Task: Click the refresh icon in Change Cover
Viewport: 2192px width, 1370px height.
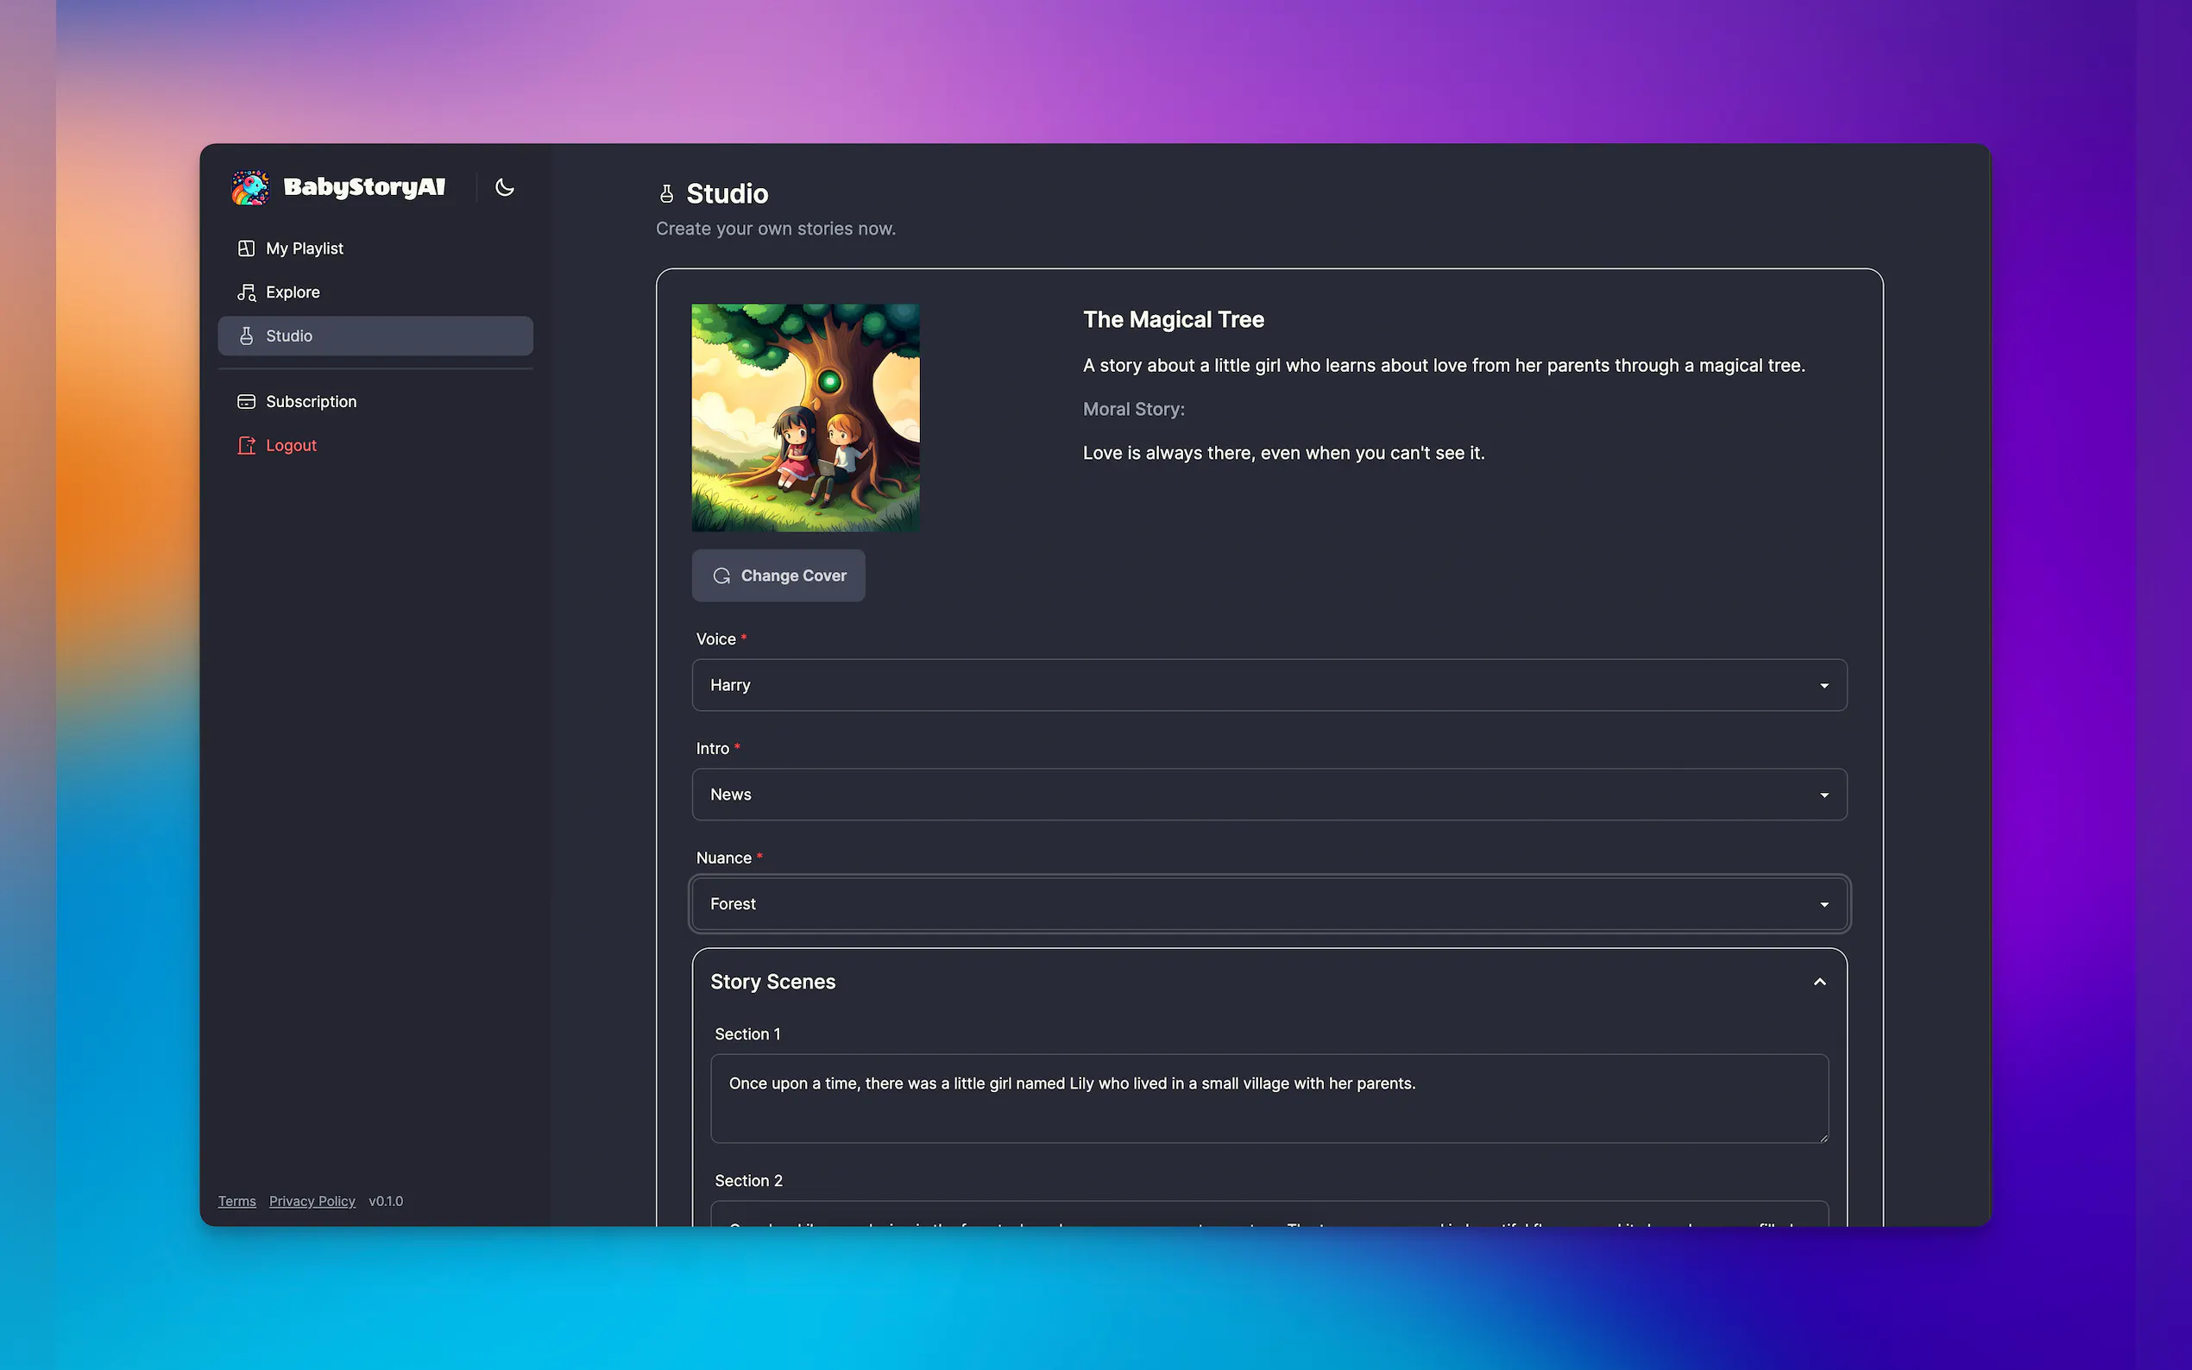Action: click(x=721, y=575)
